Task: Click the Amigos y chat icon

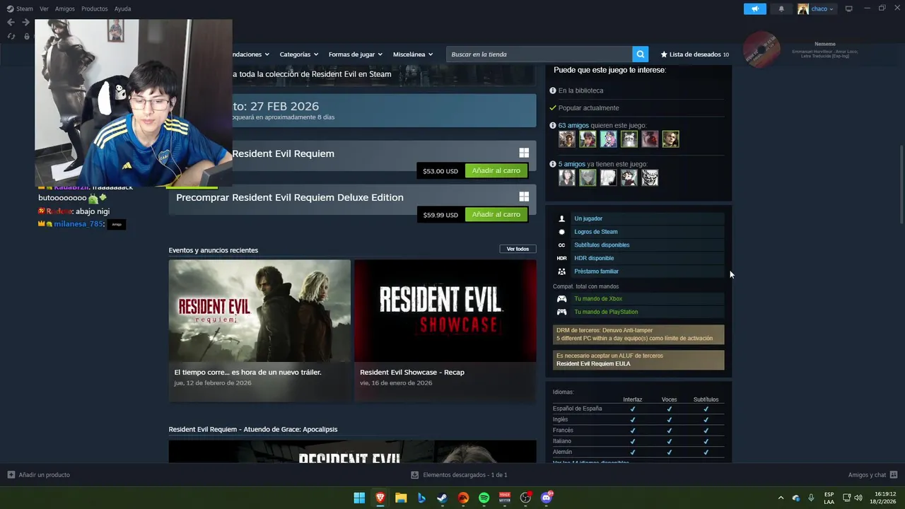Action: (x=894, y=475)
